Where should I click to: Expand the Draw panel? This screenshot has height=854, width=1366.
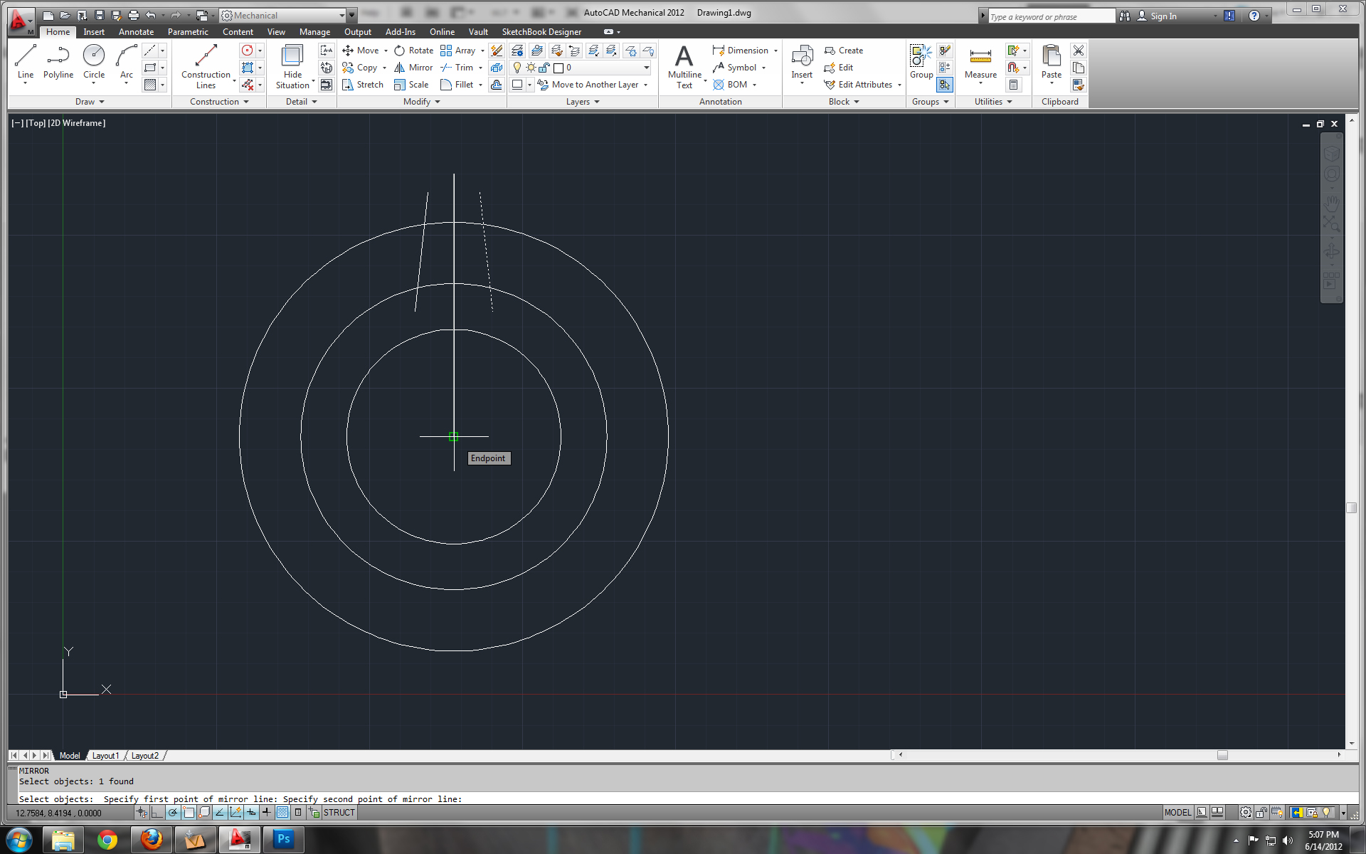click(90, 102)
